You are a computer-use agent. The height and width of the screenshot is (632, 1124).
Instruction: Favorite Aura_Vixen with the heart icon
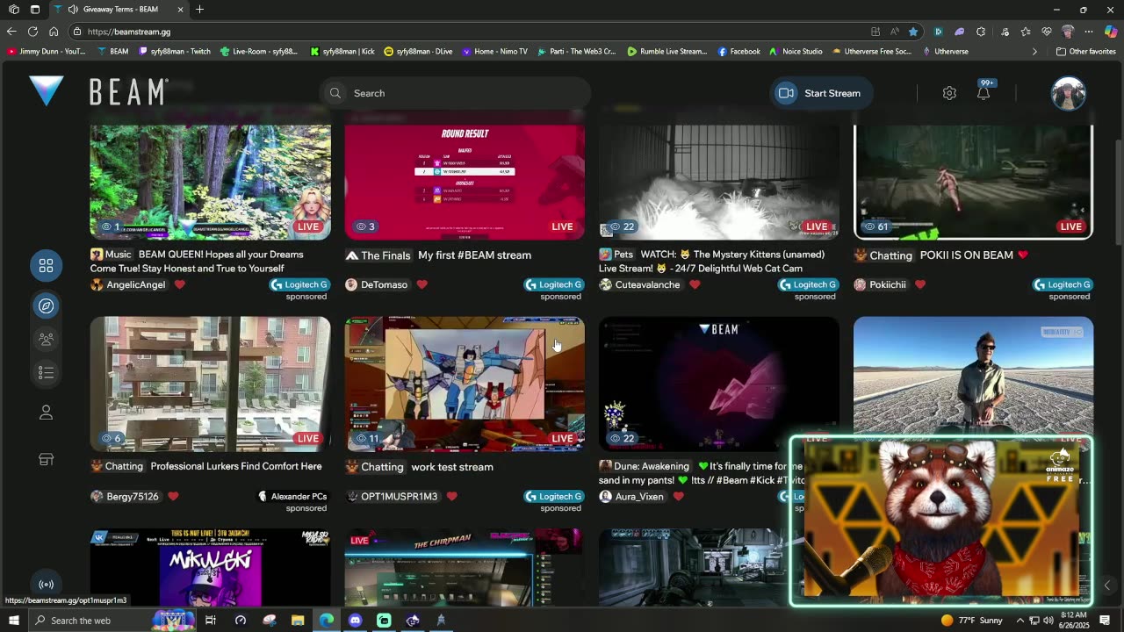pos(679,497)
